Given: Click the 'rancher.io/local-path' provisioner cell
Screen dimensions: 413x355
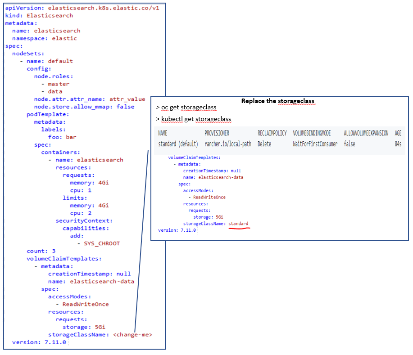Looking at the screenshot, I should (x=228, y=144).
